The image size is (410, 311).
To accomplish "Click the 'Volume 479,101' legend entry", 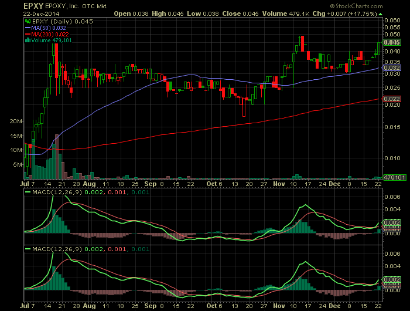I will coord(52,40).
